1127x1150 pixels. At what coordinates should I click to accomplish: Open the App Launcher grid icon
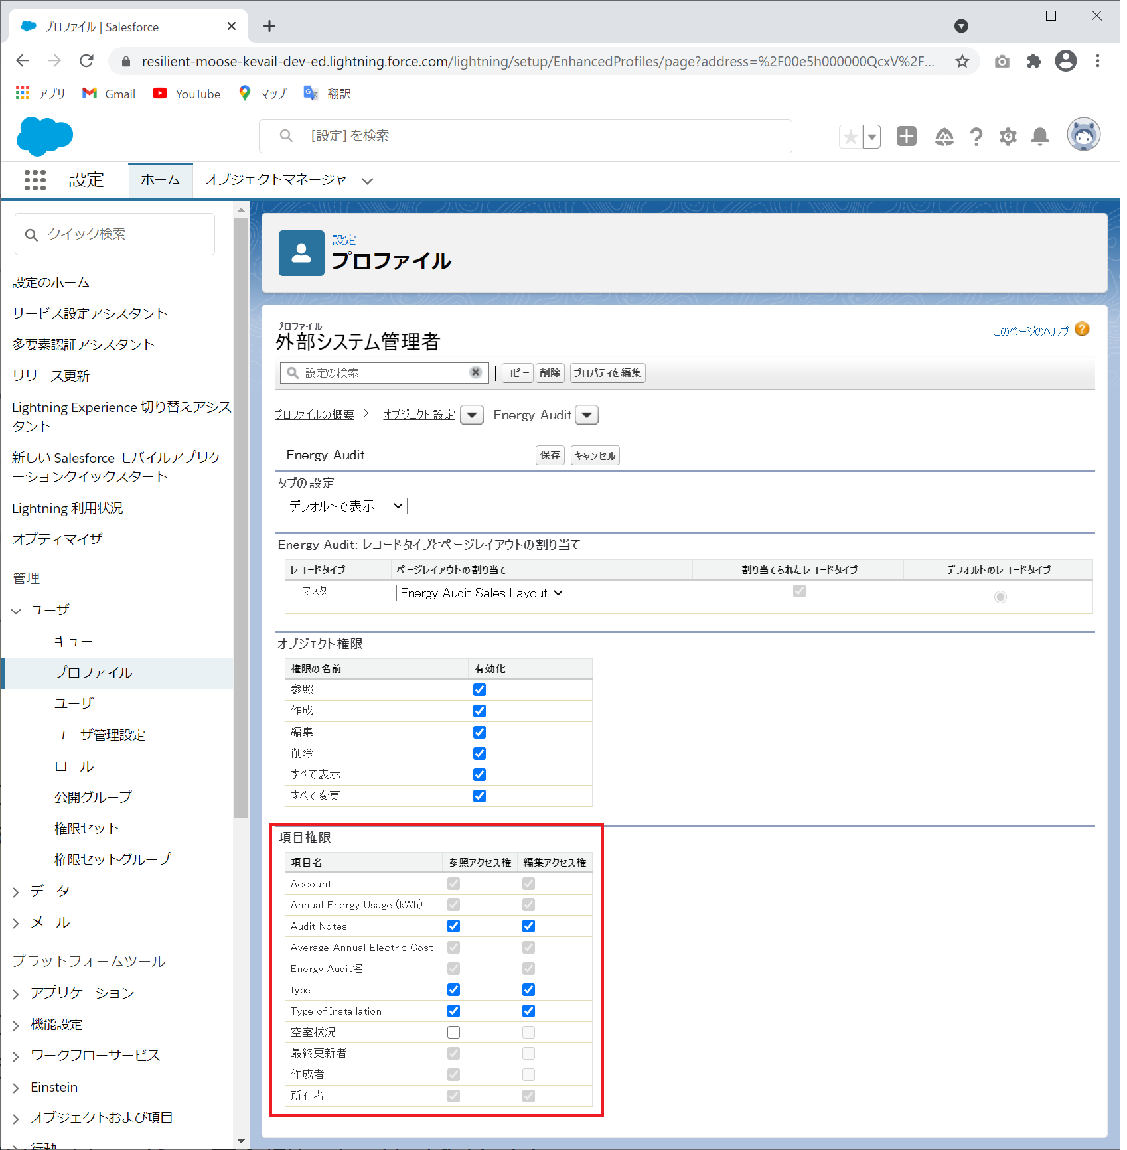coord(35,180)
